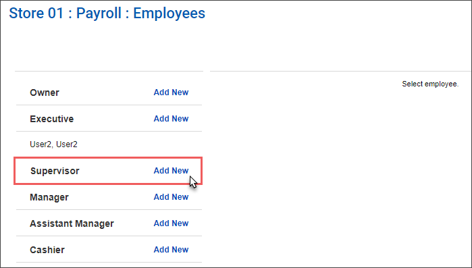Add a new Executive employee
Screen dimensions: 472x268
pyautogui.click(x=171, y=119)
